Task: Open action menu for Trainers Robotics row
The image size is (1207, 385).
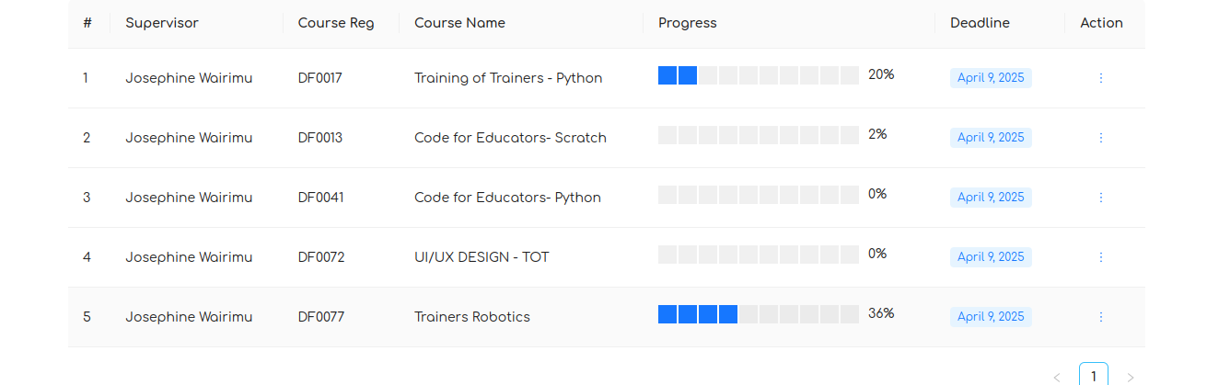Action: point(1100,317)
